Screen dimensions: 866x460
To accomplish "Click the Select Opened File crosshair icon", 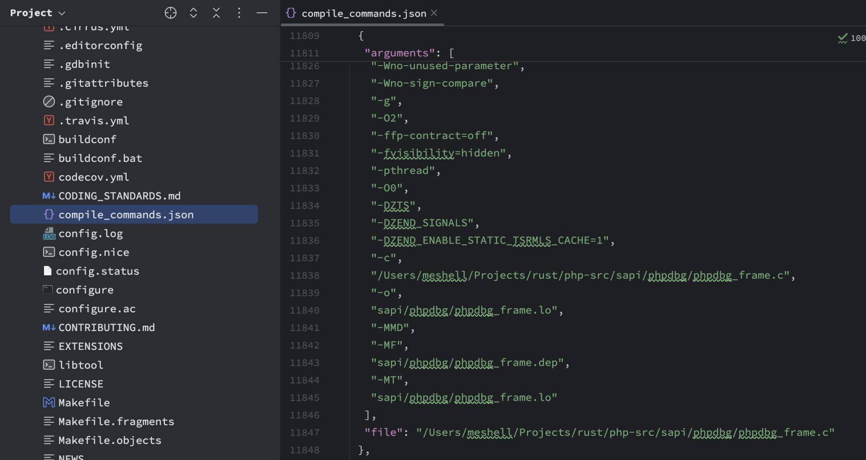I will coord(170,13).
